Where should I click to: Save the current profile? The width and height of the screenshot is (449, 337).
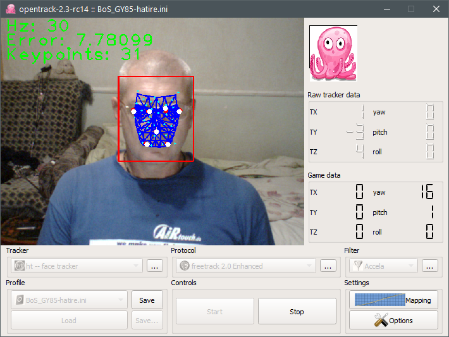point(147,300)
